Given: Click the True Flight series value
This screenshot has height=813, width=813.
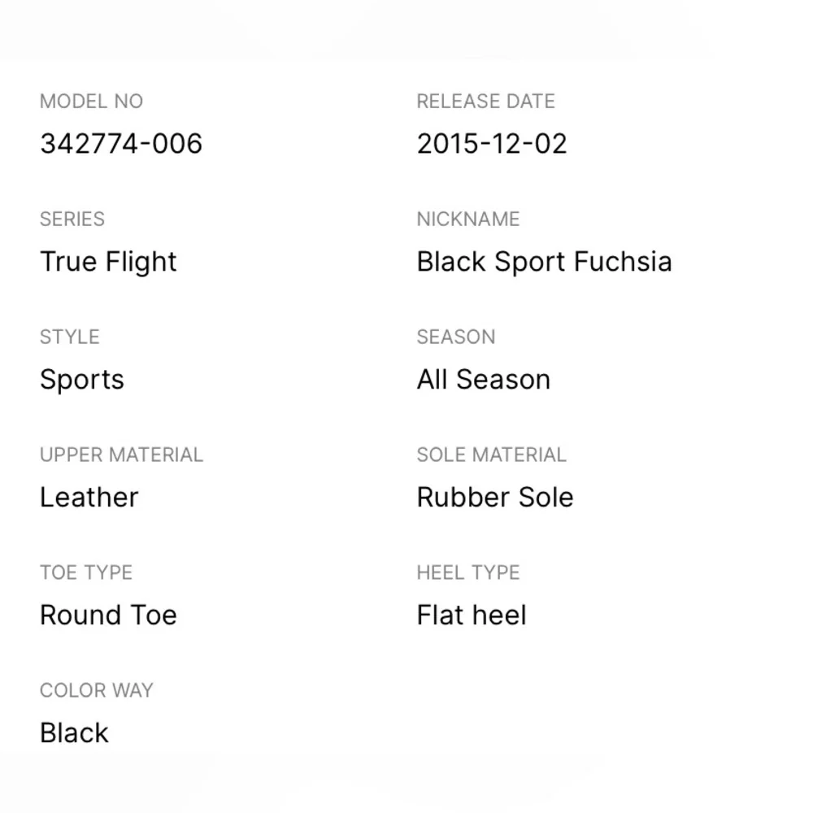Looking at the screenshot, I should coord(108,262).
